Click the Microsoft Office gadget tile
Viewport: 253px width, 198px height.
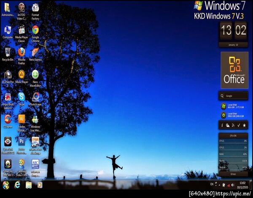click(x=234, y=70)
